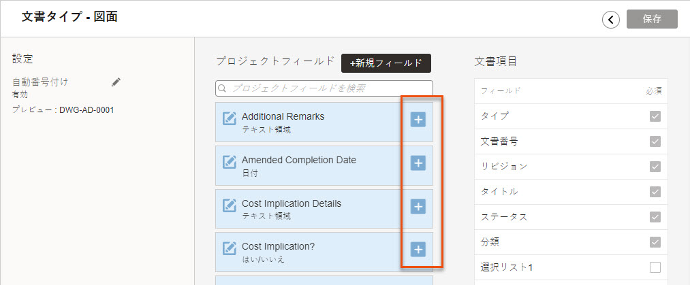The height and width of the screenshot is (285, 690).
Task: Select the Cost Implication Details field row
Action: pyautogui.click(x=324, y=209)
